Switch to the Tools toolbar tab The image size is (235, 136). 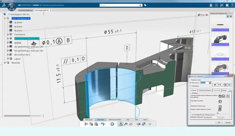pos(136,120)
